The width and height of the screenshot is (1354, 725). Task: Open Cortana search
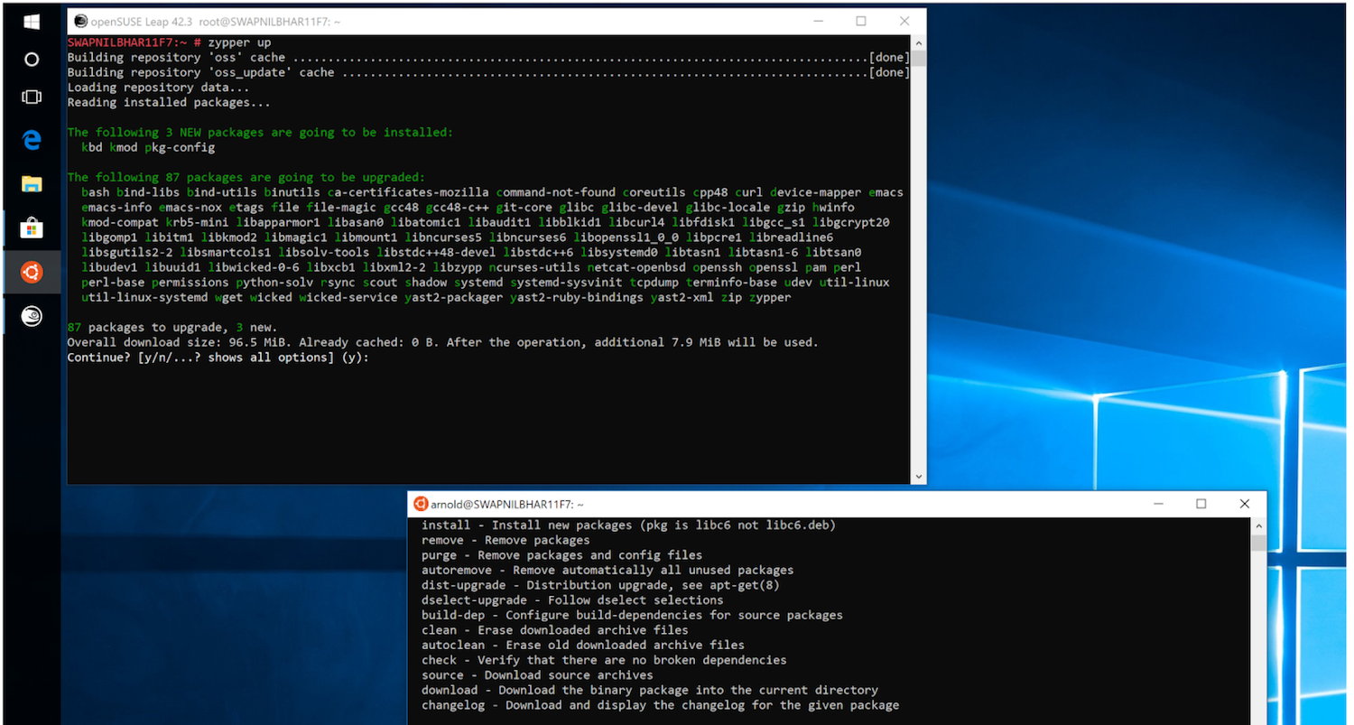point(30,59)
